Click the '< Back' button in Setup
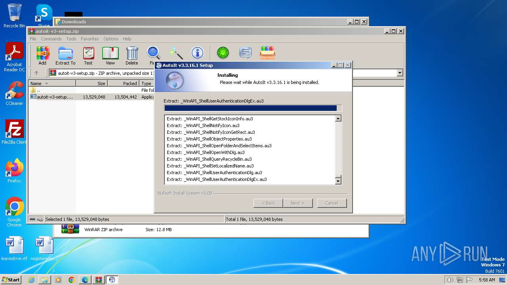 coord(268,203)
